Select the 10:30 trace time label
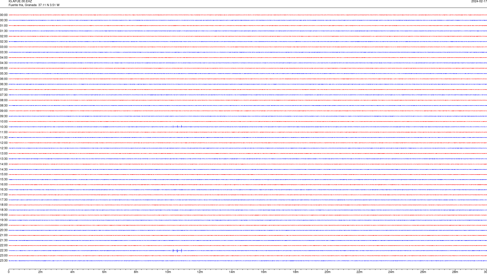 pyautogui.click(x=4, y=127)
